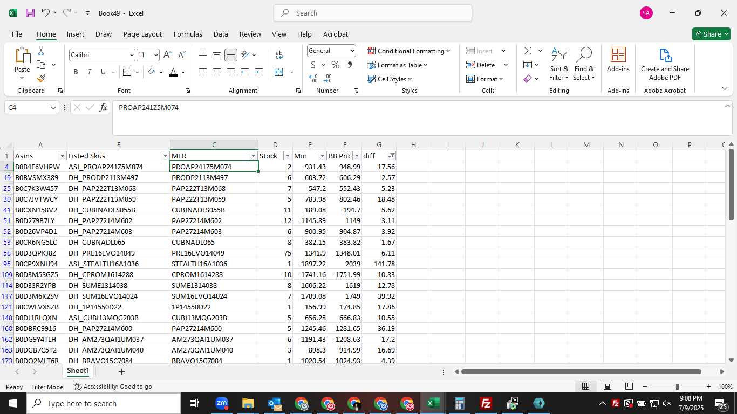Switch to Page Layout view in status bar
This screenshot has height=414, width=737.
pos(608,387)
